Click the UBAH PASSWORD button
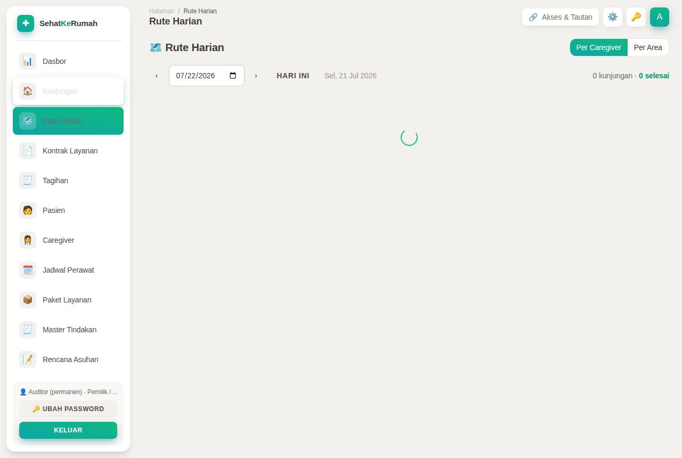The width and height of the screenshot is (682, 458). (68, 409)
